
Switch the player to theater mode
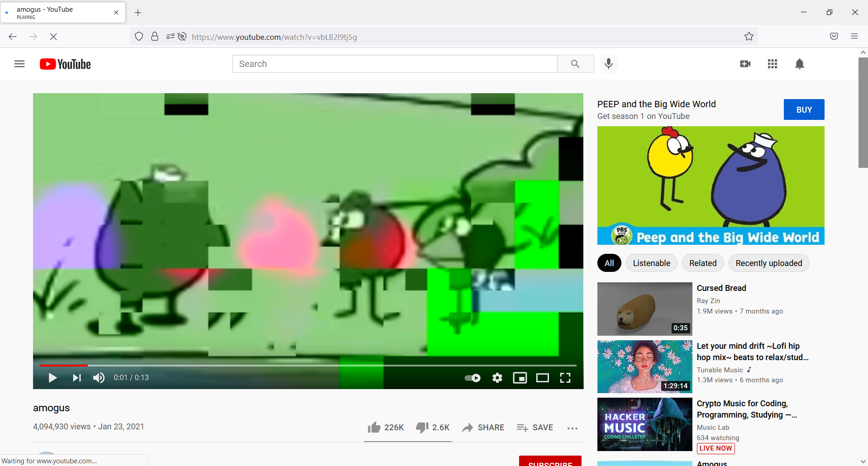click(543, 378)
